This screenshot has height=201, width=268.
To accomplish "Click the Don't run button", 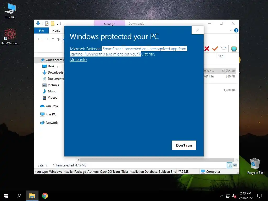I will [184, 145].
